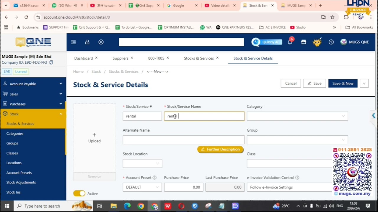378x212 pixels.
Task: Close the 800-T005 tab
Action: pos(167,58)
